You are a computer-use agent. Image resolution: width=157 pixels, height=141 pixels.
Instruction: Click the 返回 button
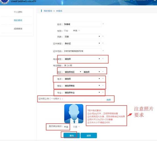click(89, 136)
